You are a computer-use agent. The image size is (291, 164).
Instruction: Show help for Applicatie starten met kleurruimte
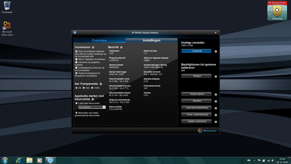tap(93, 99)
